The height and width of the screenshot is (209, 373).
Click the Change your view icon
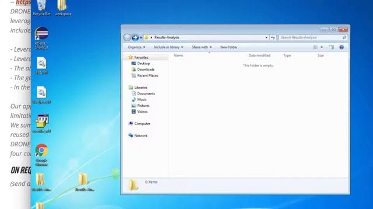point(315,47)
